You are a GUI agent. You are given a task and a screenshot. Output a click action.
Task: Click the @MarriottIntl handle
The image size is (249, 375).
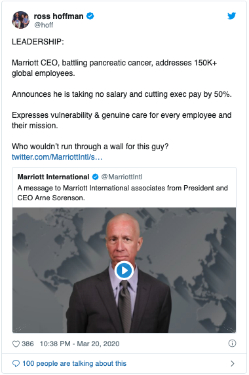[122, 177]
